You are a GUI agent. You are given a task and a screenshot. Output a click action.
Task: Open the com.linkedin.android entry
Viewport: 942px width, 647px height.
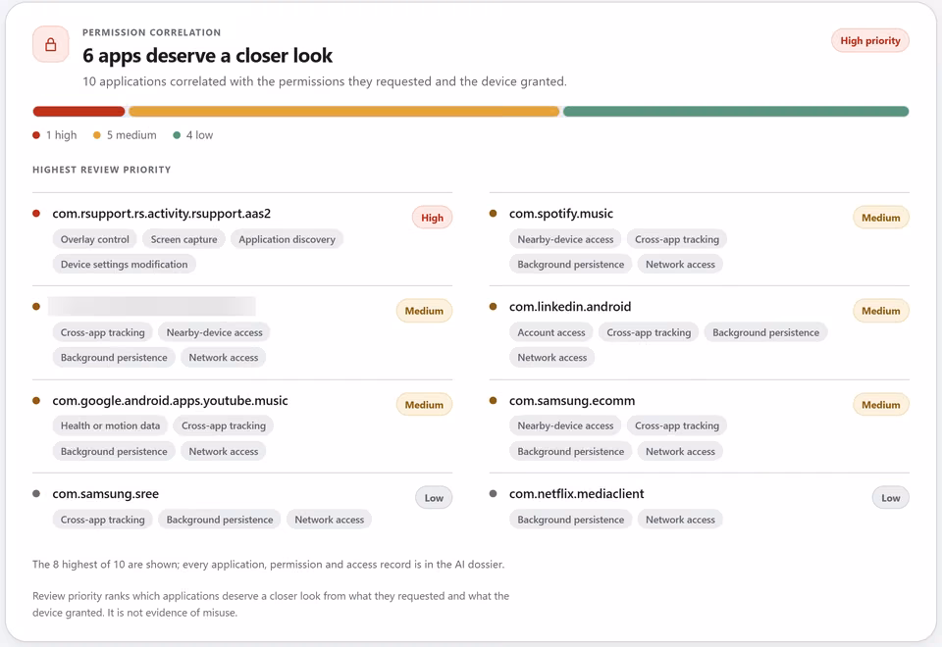click(x=570, y=306)
